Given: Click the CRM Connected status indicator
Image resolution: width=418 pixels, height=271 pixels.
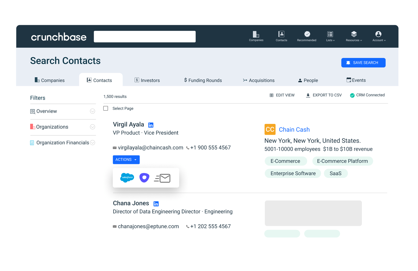Looking at the screenshot, I should coord(367,95).
